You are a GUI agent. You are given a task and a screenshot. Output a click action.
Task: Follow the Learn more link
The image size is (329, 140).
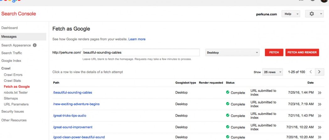[x=137, y=39]
